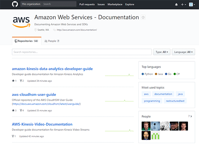Follow the docs.aws.amazon.com cloudhsm userguide link

click(46, 104)
